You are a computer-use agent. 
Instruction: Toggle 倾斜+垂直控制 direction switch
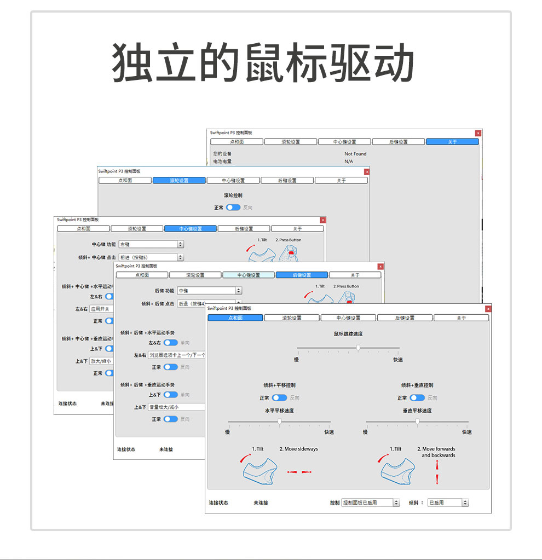(x=417, y=398)
